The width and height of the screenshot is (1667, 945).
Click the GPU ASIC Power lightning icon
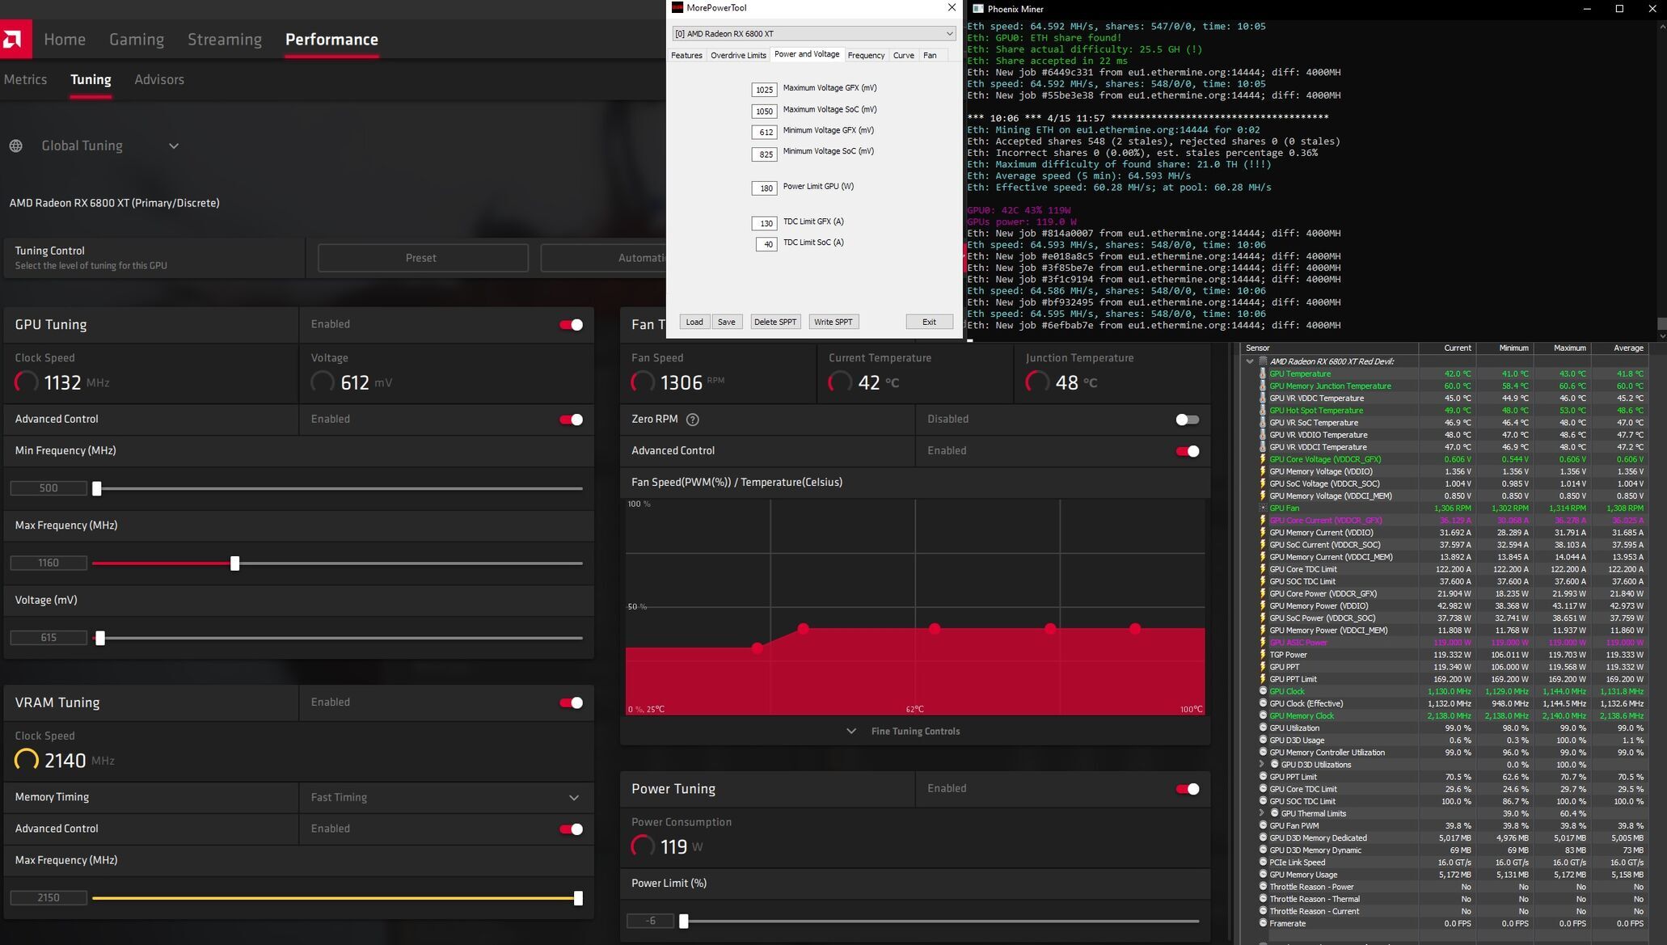(1263, 643)
